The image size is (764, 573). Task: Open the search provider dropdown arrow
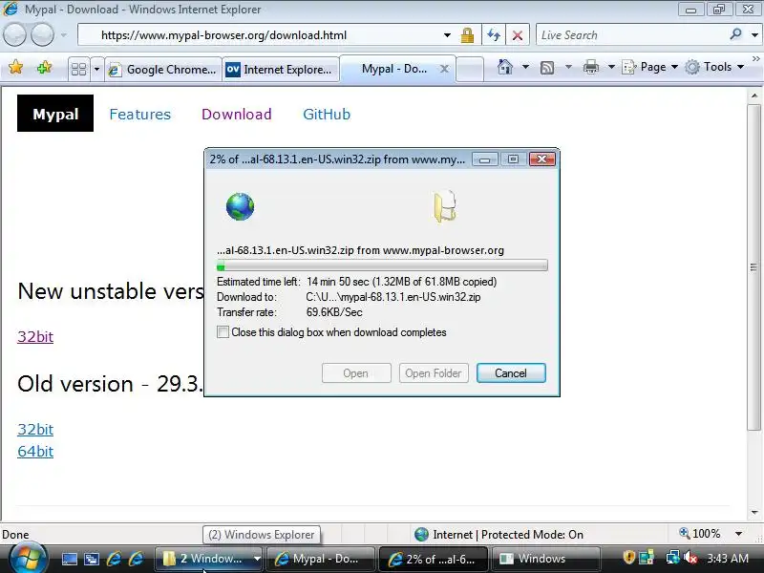[754, 35]
